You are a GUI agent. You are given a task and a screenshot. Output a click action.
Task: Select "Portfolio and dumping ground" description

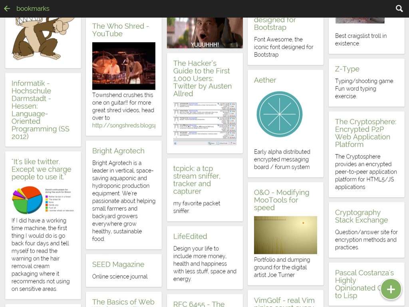point(282,267)
